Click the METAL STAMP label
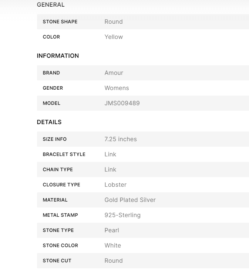This screenshot has height=269, width=249. [x=60, y=215]
